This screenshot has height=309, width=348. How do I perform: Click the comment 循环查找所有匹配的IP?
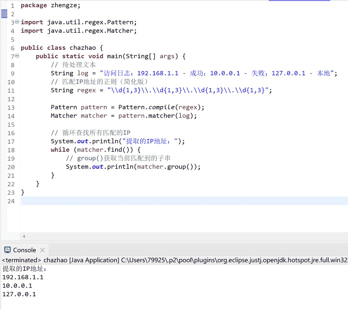(90, 133)
